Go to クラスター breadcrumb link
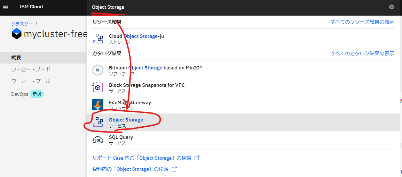 pyautogui.click(x=22, y=24)
